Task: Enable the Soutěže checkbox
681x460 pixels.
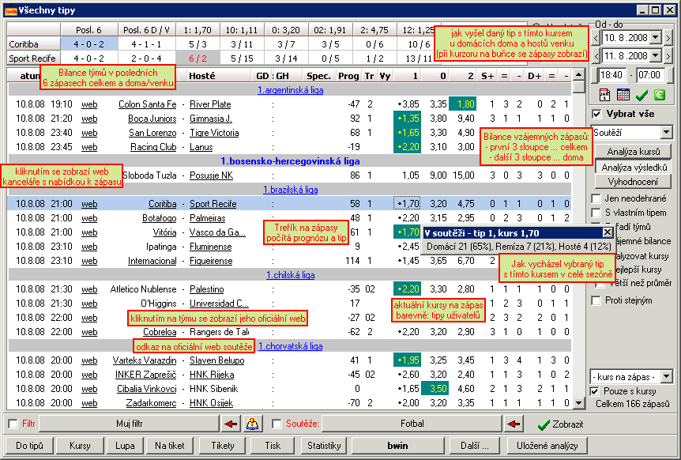Action: pyautogui.click(x=277, y=424)
